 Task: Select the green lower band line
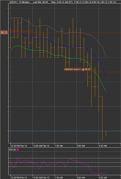(x=58, y=55)
